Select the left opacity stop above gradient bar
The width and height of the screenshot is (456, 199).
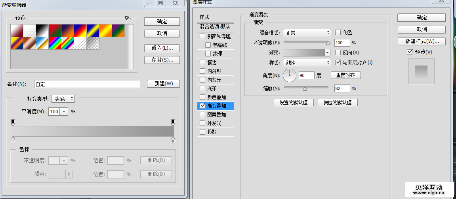coord(13,122)
